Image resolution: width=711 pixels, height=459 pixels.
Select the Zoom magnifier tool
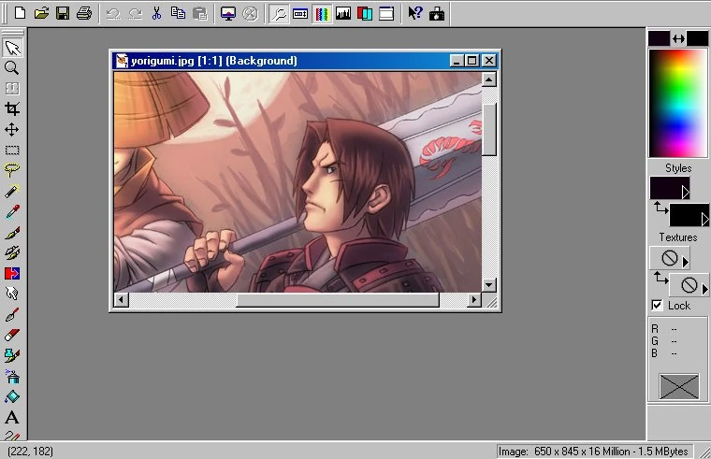pos(12,67)
